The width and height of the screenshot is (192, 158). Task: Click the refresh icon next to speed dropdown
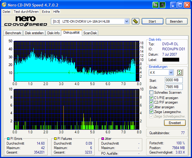(x=179, y=72)
